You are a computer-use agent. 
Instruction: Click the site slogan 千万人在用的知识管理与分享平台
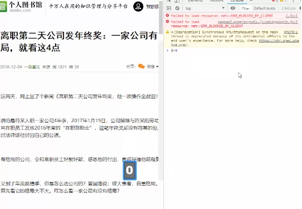[88, 7]
